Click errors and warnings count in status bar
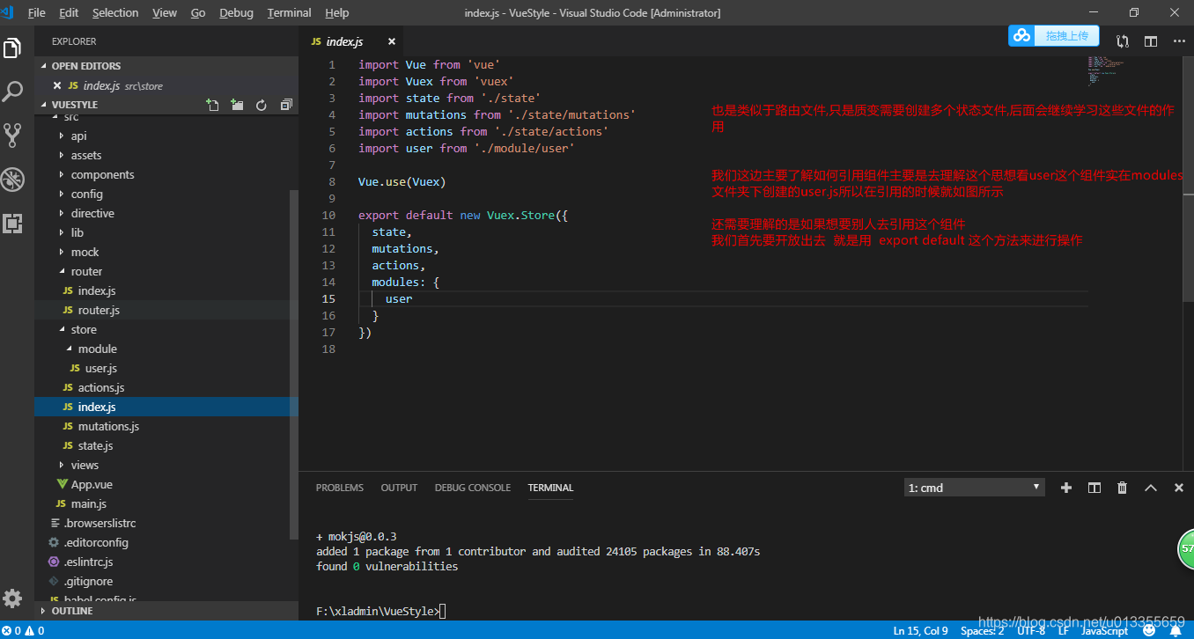The width and height of the screenshot is (1194, 639). 23,630
